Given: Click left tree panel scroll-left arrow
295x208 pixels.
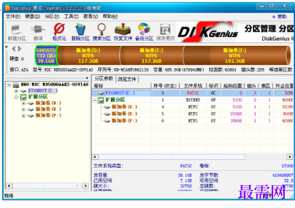Looking at the screenshot, I should tap(9, 186).
